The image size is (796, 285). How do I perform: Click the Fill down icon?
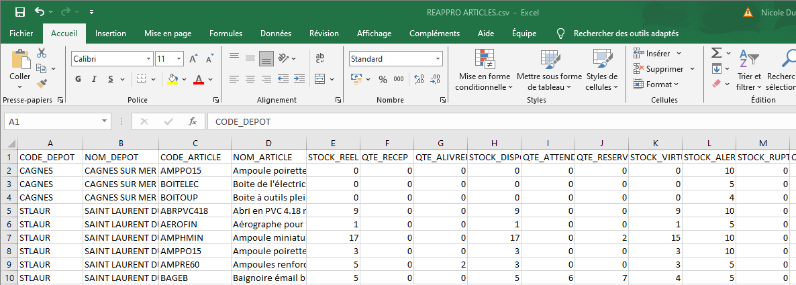(716, 68)
